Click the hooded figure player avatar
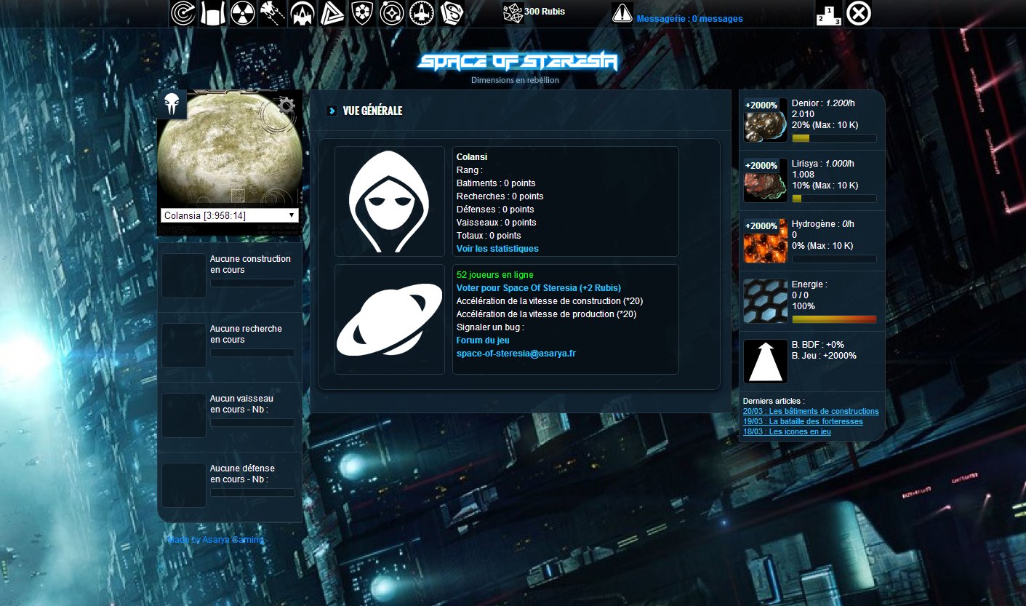This screenshot has width=1026, height=606. (x=390, y=202)
